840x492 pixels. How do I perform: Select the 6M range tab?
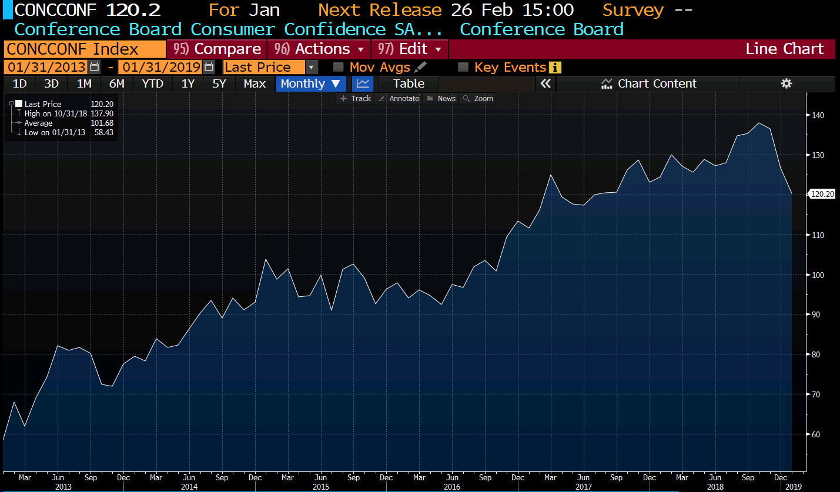point(116,83)
